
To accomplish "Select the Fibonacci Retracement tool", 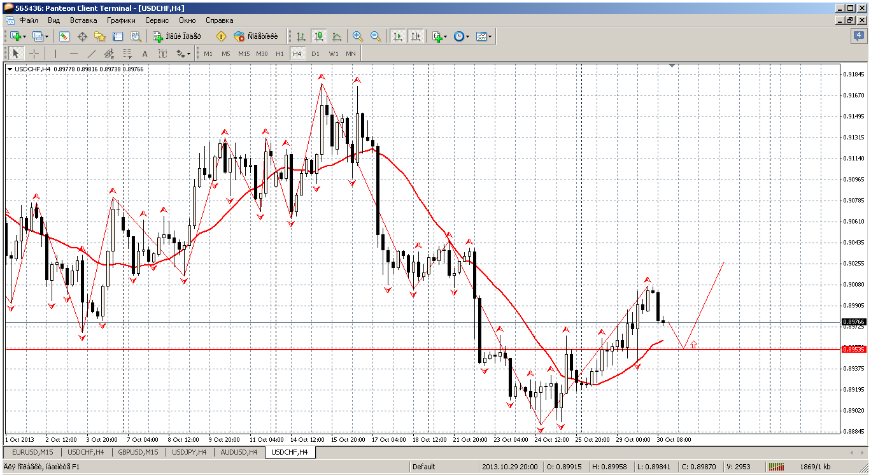I will [127, 53].
